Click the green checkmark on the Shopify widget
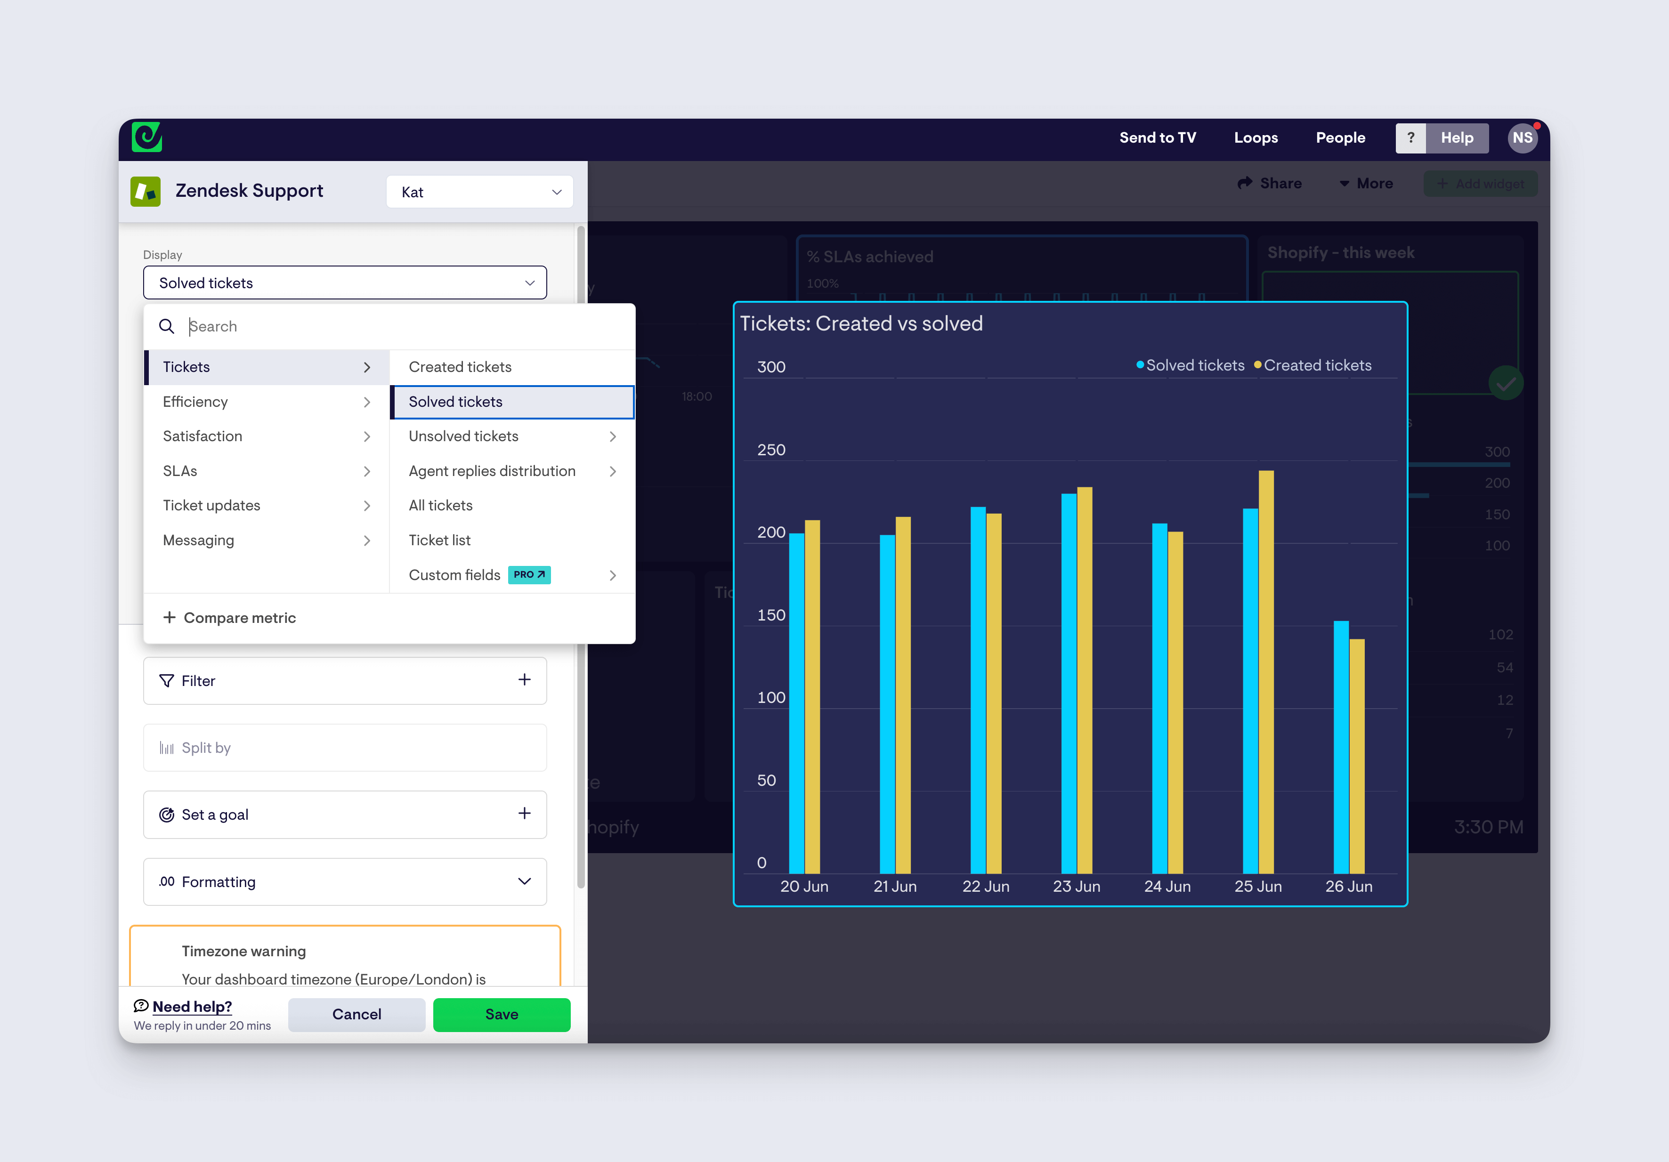Screen dimensions: 1669x1162 (1506, 383)
